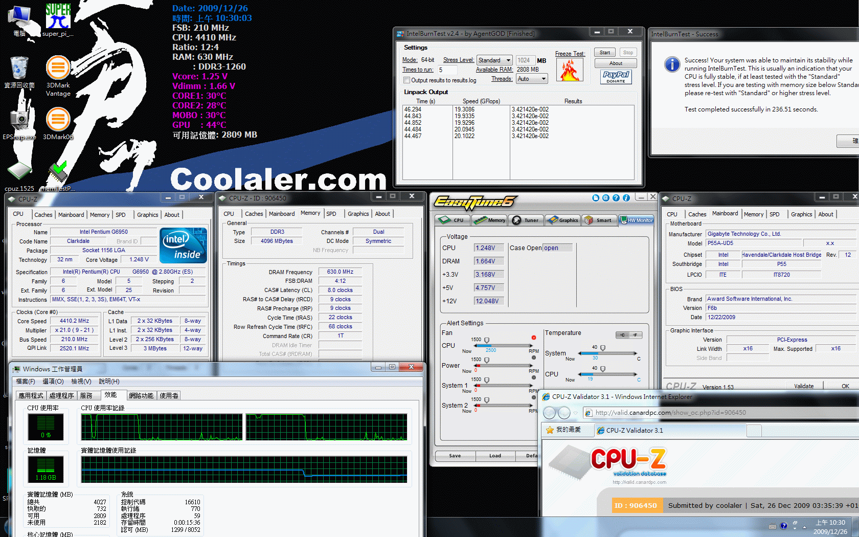This screenshot has height=537, width=859.
Task: Open the Computer desktop icon
Action: [19, 20]
